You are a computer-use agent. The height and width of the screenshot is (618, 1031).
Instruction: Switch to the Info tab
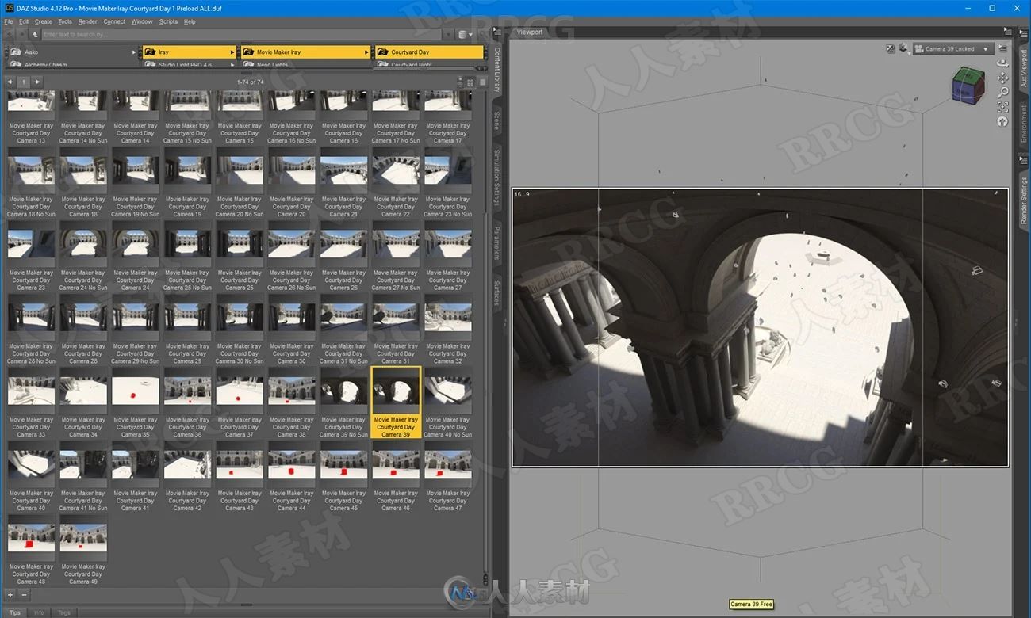pos(39,612)
